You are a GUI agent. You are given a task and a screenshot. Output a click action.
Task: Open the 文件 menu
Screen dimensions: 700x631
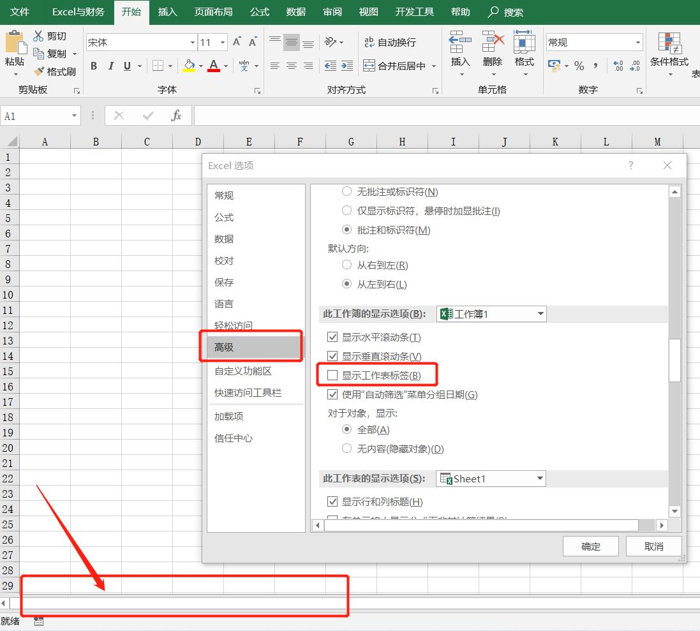(19, 11)
